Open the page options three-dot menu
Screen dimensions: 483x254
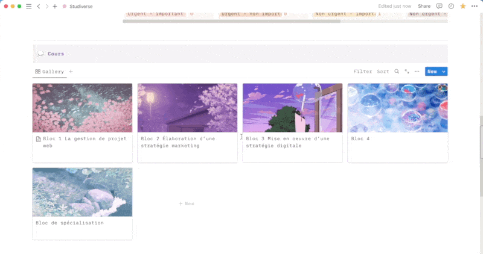click(475, 6)
